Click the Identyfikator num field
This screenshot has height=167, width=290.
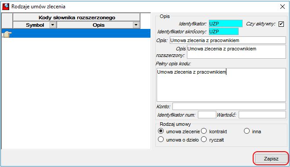(x=207, y=115)
